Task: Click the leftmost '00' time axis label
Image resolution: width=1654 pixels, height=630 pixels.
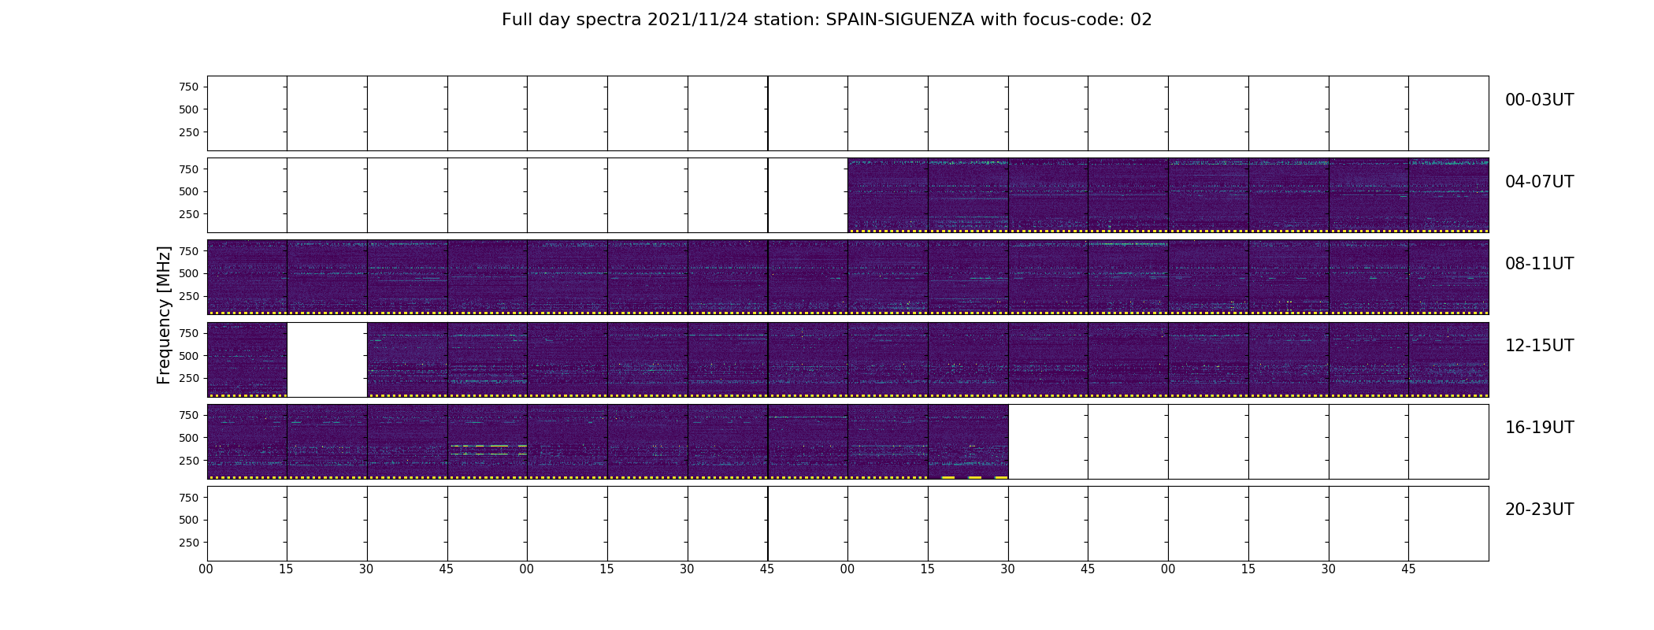Action: (206, 569)
